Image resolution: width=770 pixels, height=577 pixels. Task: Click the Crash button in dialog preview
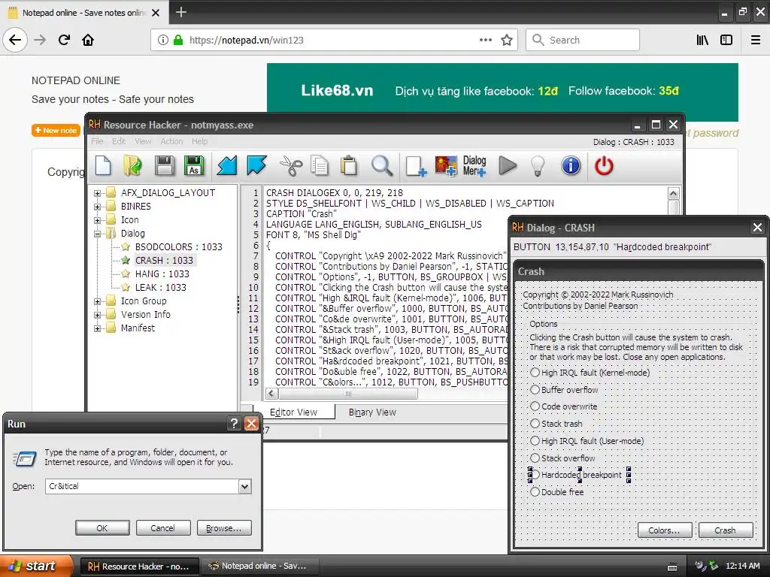[x=726, y=530]
